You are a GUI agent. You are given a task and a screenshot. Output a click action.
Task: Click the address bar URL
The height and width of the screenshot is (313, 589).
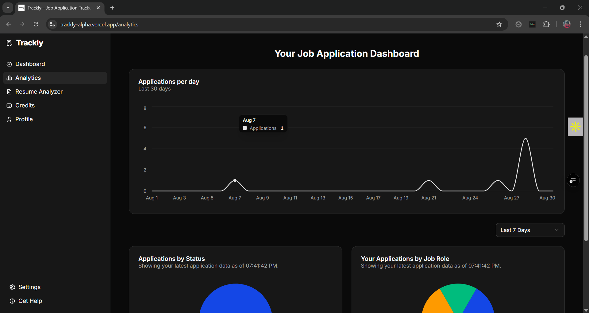99,25
